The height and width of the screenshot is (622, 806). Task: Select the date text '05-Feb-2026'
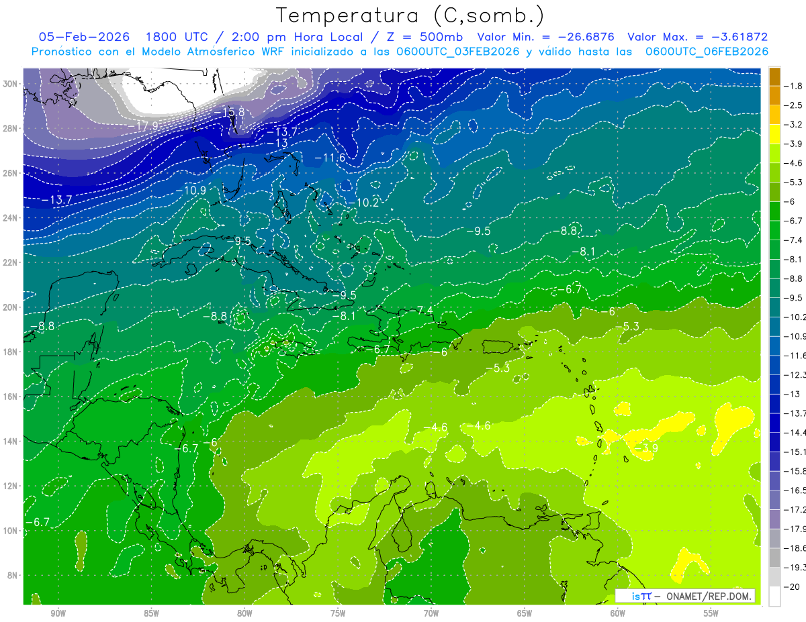click(x=83, y=37)
